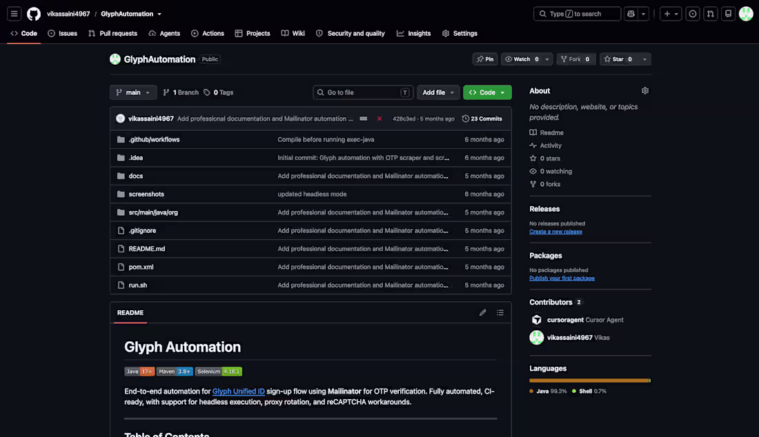Image resolution: width=759 pixels, height=437 pixels.
Task: Open the issues inbox icon in header
Action: pos(693,14)
